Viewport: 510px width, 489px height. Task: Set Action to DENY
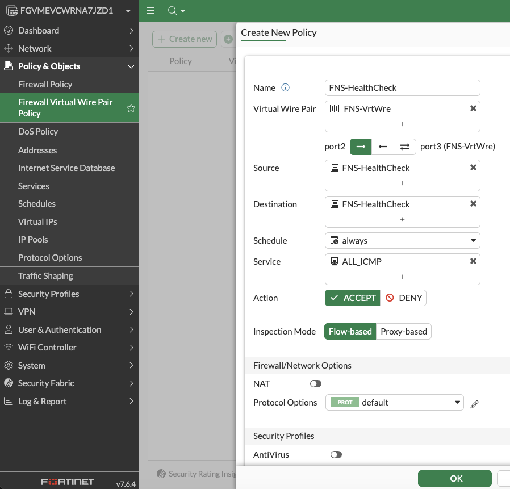(403, 298)
